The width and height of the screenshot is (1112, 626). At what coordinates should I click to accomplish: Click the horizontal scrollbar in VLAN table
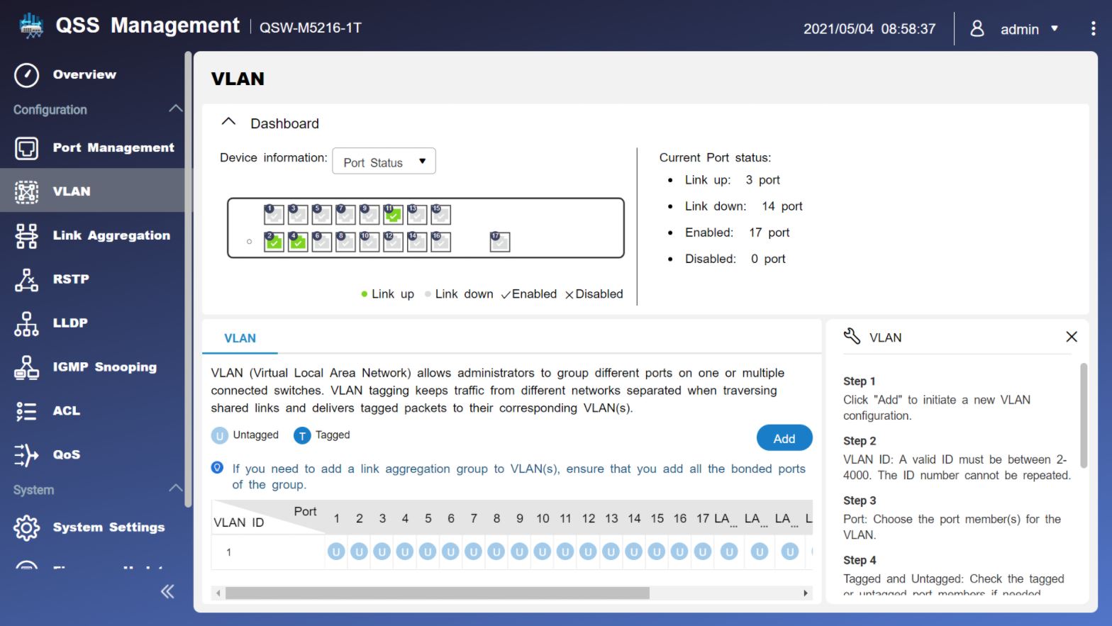[x=437, y=593]
